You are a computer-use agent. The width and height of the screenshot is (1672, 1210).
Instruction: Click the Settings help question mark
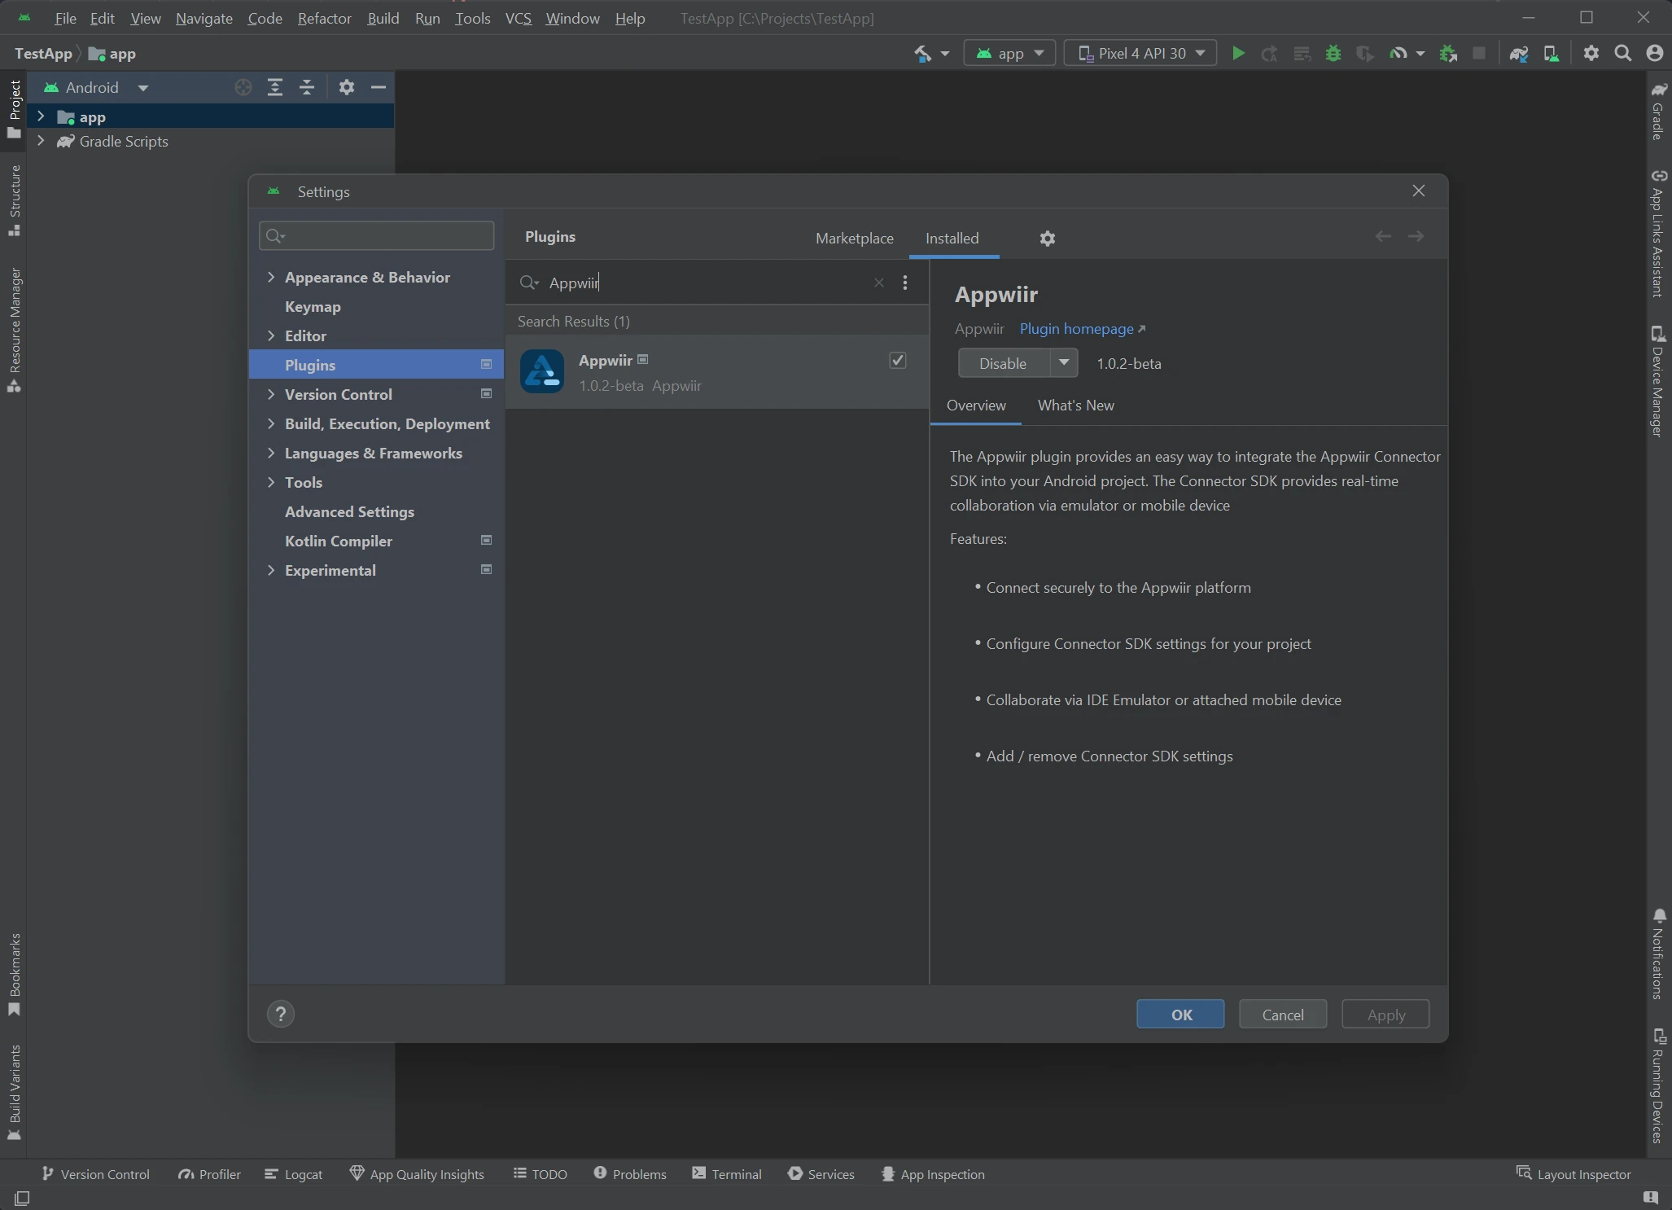[281, 1015]
